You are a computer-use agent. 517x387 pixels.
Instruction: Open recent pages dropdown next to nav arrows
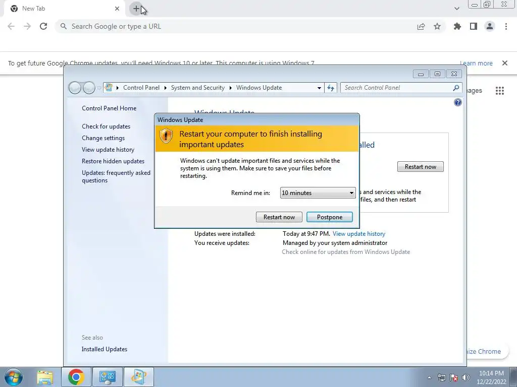coord(98,88)
